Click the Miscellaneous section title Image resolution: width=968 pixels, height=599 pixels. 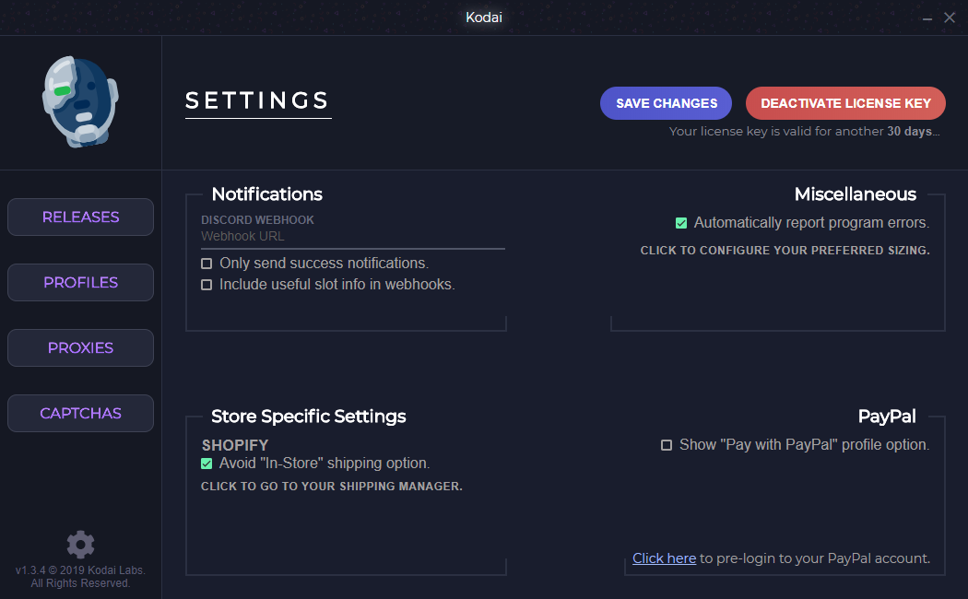pos(855,194)
